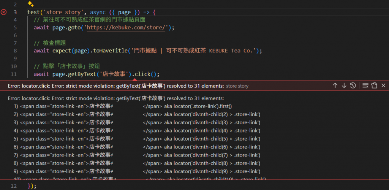Click the red error icon beside line 3
This screenshot has width=389, height=190.
(3, 12)
